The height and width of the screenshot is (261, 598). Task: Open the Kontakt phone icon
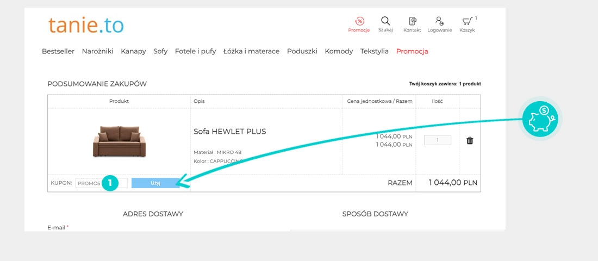[x=412, y=22]
